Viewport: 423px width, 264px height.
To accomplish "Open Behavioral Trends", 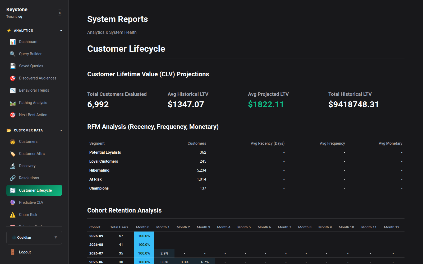I will point(34,90).
